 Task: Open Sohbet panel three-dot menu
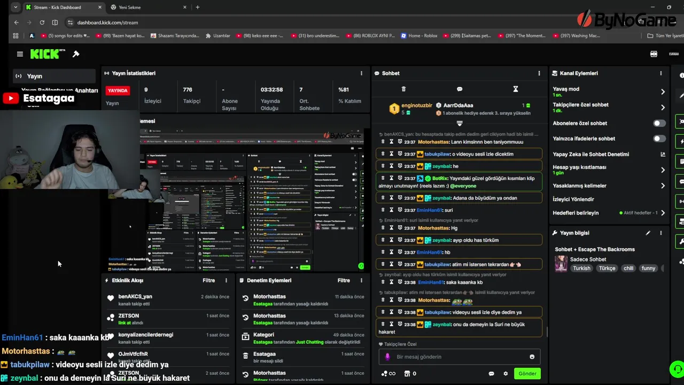click(x=539, y=73)
